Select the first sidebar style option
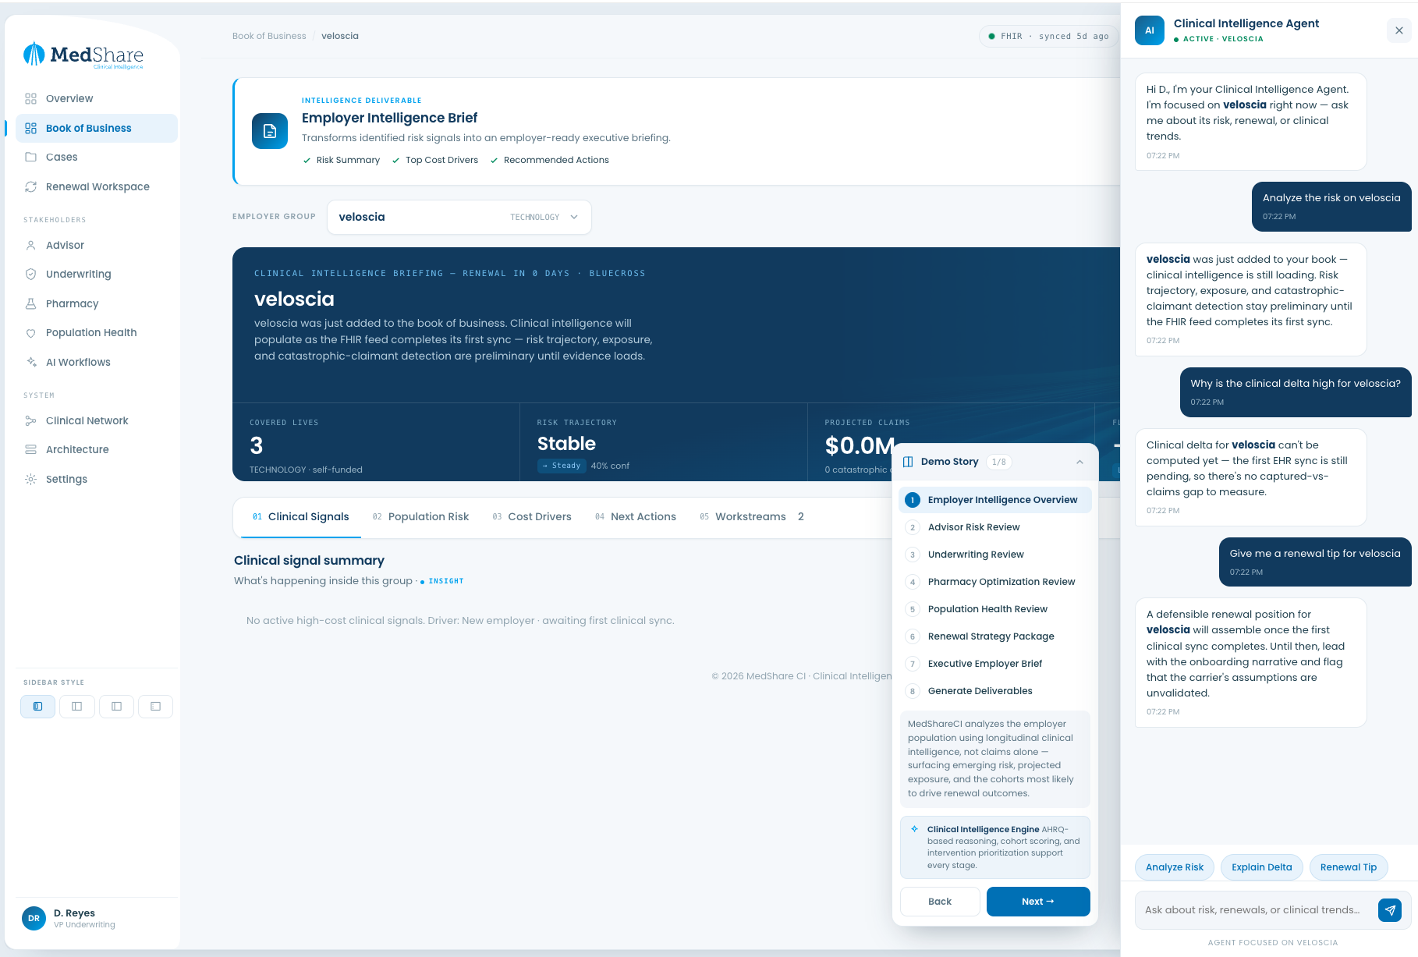The image size is (1418, 957). click(x=37, y=706)
